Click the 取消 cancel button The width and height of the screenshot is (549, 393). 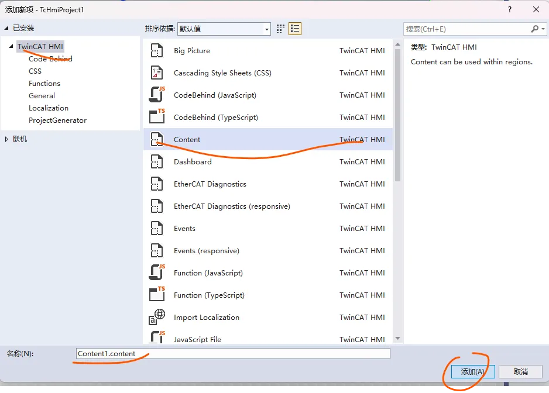pyautogui.click(x=521, y=371)
